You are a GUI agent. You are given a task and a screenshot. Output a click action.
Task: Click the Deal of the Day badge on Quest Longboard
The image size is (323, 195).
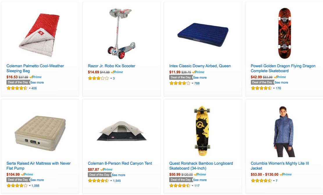coord(181,180)
